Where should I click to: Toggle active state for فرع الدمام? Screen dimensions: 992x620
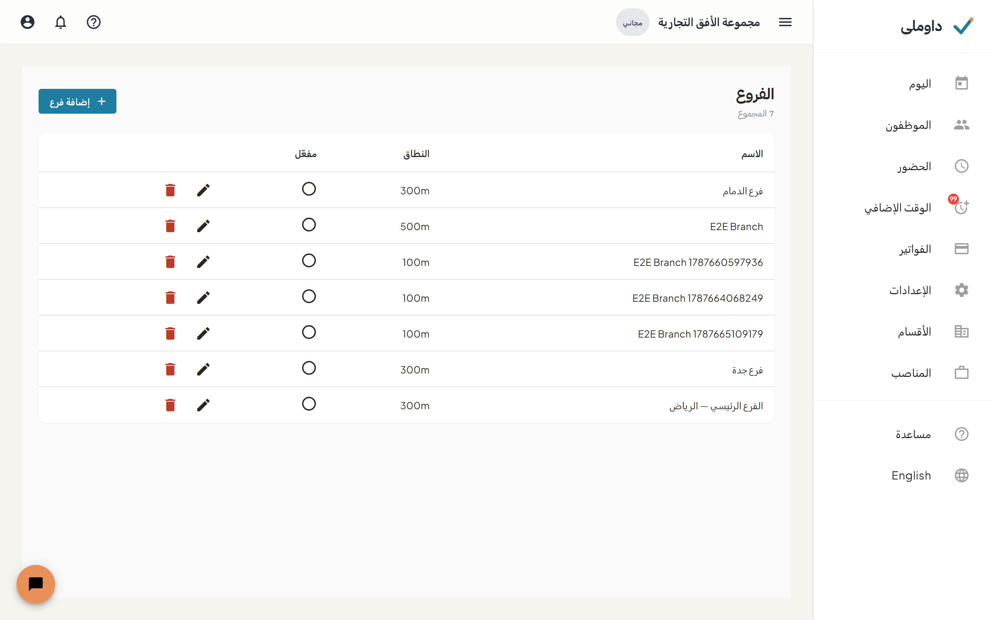pyautogui.click(x=309, y=189)
